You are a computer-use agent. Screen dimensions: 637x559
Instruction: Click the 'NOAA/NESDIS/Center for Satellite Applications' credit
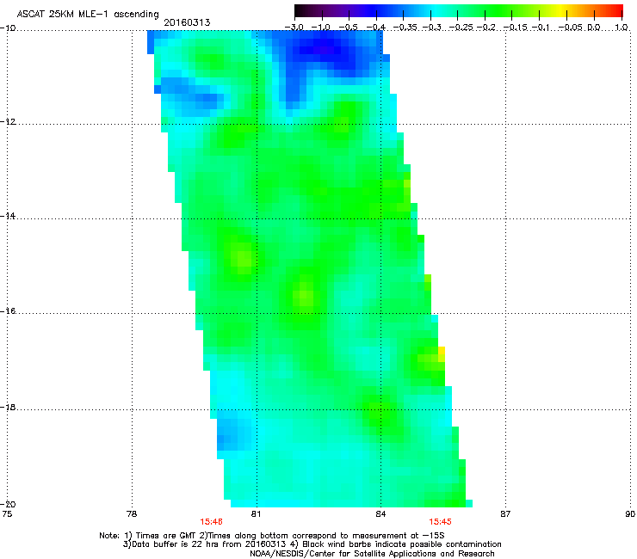pos(372,554)
